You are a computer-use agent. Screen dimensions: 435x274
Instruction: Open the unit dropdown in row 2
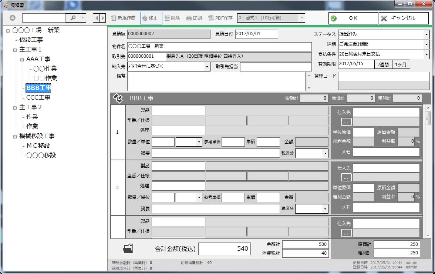199,198
